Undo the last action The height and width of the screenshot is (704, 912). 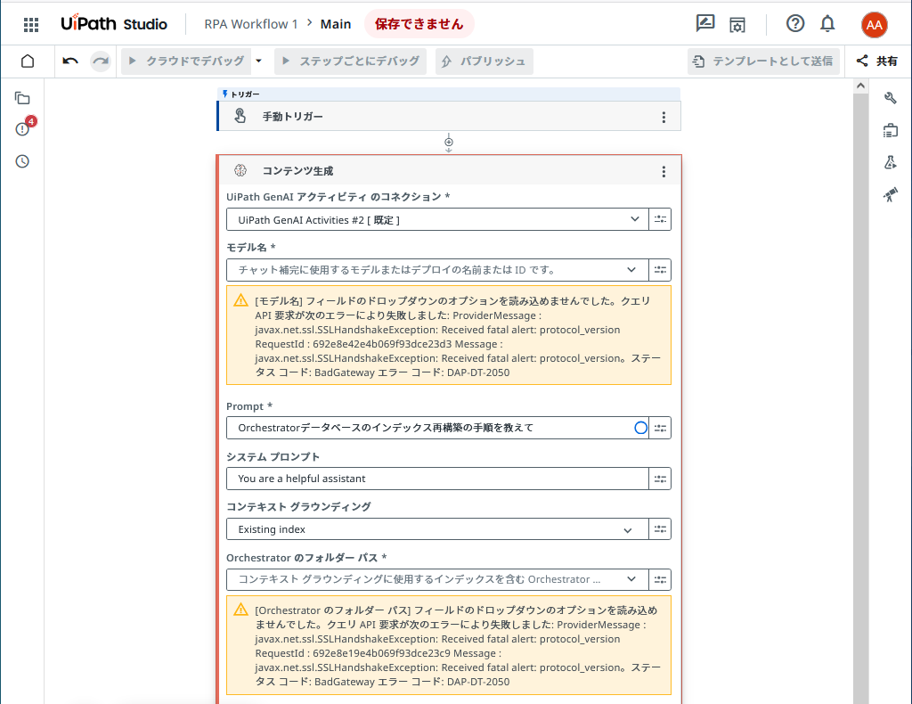70,61
